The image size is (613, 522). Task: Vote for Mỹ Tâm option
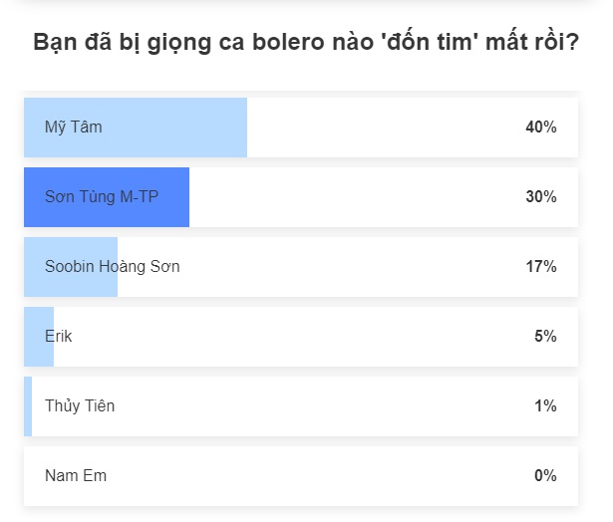coord(74,128)
